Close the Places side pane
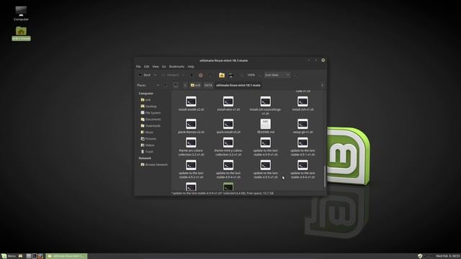Viewport: 461px width, 259px height. pos(165,85)
